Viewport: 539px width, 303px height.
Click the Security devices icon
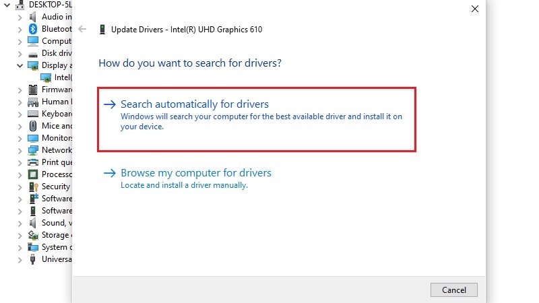point(33,187)
